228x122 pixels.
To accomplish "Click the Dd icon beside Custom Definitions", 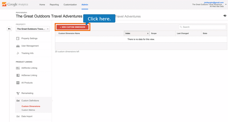I will click(x=18, y=101).
